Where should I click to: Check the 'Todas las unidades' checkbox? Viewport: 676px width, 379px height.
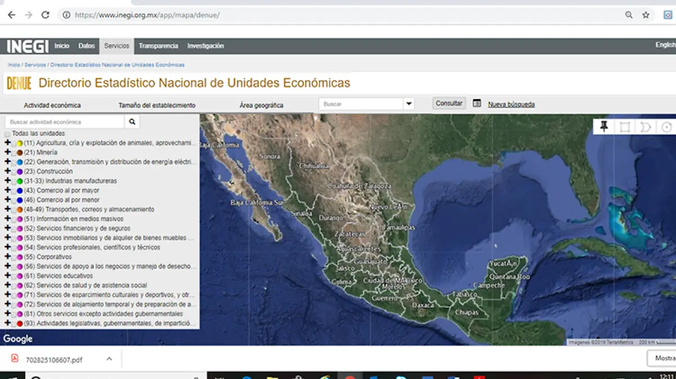pos(7,134)
